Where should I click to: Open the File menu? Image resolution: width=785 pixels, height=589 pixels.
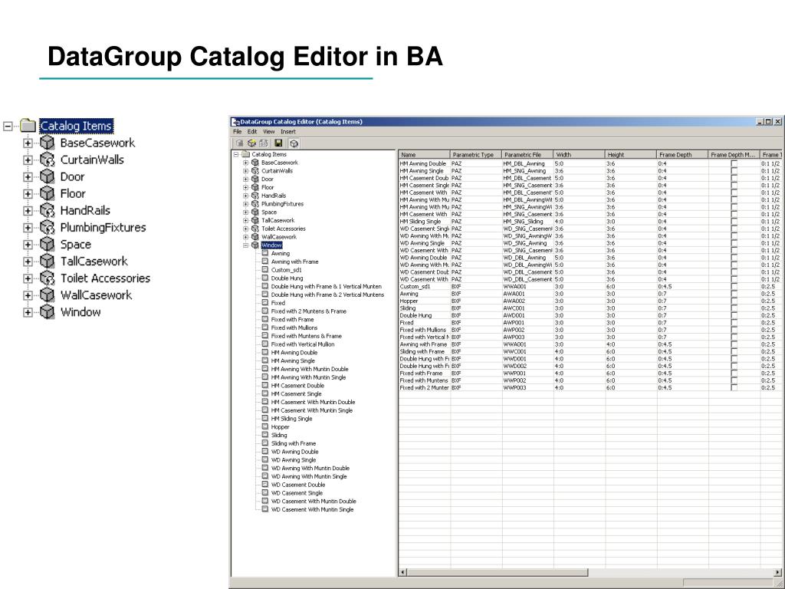[x=238, y=132]
